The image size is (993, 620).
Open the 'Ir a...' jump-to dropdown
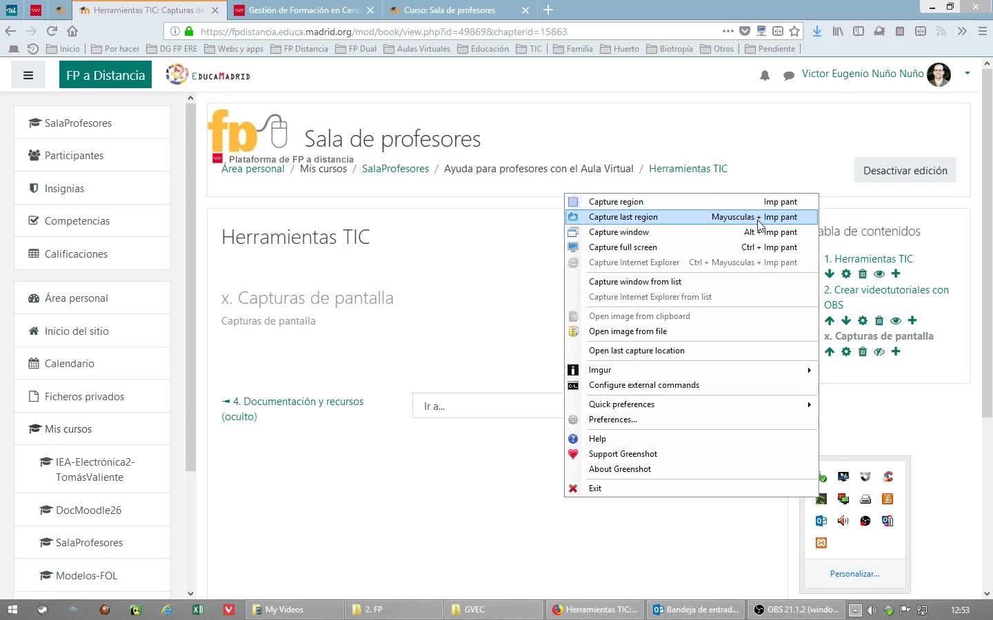pyautogui.click(x=488, y=406)
